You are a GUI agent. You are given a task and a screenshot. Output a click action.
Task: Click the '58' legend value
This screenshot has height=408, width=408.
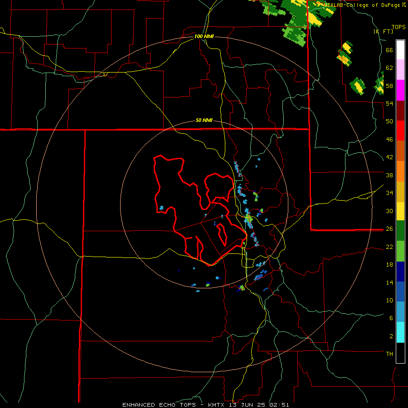[389, 86]
